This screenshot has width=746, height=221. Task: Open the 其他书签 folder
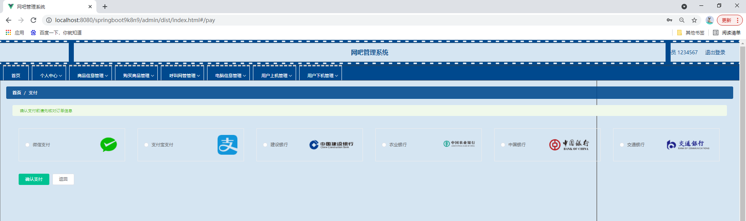(x=690, y=33)
